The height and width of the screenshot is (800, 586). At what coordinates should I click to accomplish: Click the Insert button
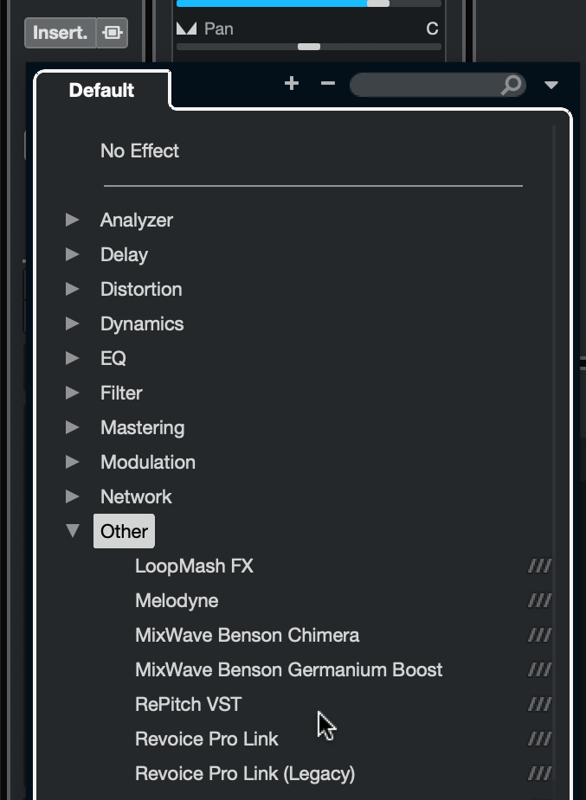(60, 33)
